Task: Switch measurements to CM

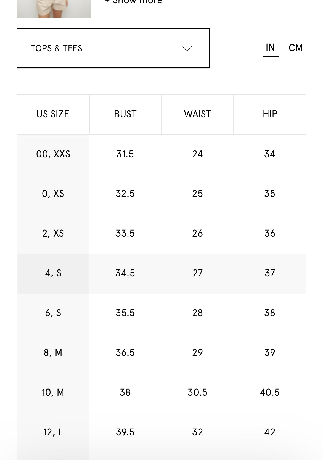Action: [x=295, y=48]
